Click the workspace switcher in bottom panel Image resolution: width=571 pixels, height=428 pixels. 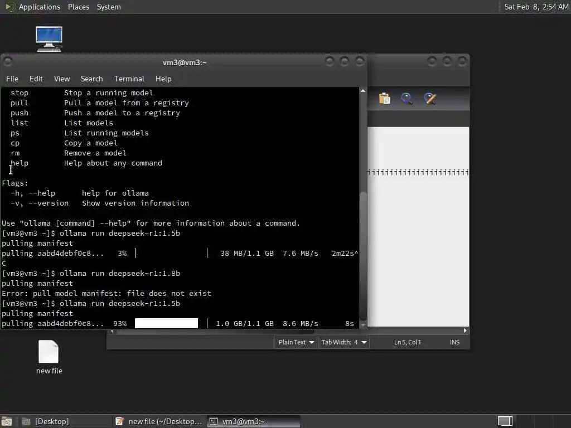505,421
